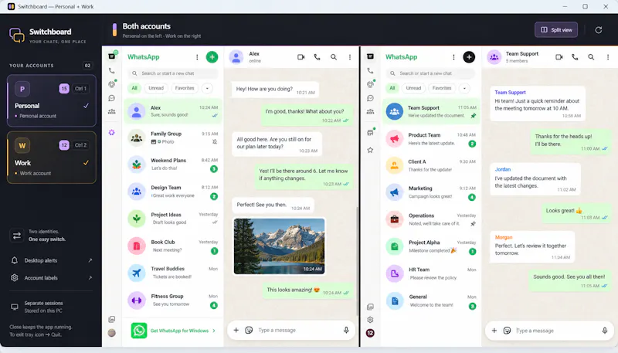The height and width of the screenshot is (353, 618).
Task: Start video call with Team Support
Action: [x=559, y=57]
